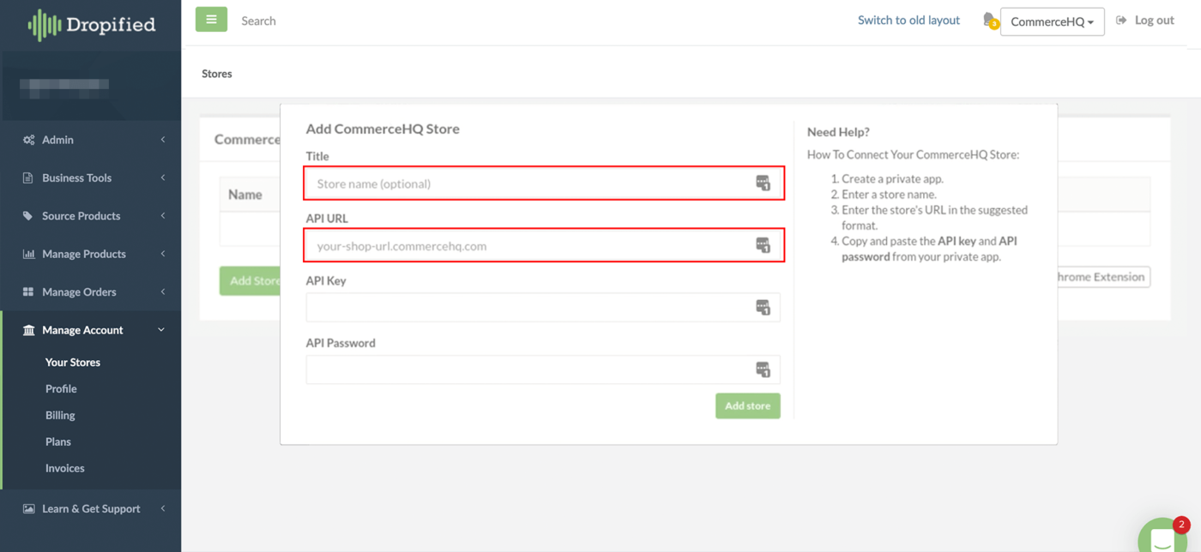Screen dimensions: 1201x552
Task: Click the Need Help? heading
Action: [838, 132]
